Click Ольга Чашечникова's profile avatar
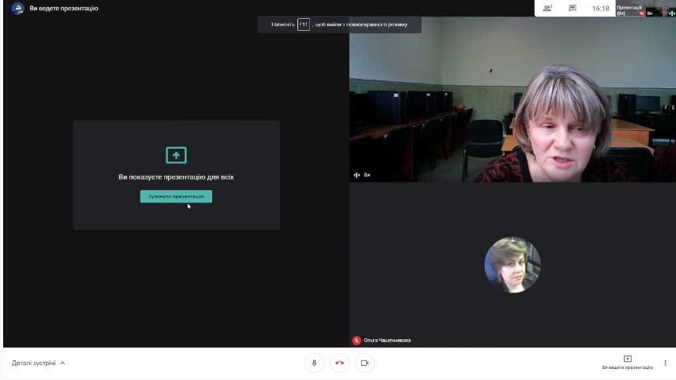 [512, 265]
